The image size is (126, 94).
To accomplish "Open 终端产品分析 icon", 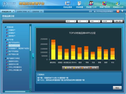I will coord(105,3).
